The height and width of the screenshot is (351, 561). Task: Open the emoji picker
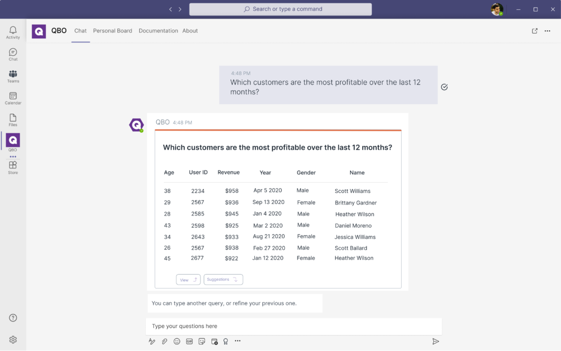(x=177, y=341)
